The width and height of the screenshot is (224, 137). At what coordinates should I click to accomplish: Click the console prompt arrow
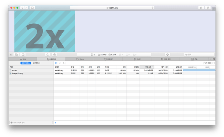55,123
